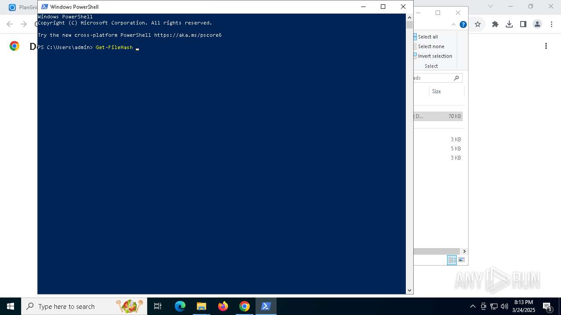Toggle Chrome's side panel icon
The width and height of the screenshot is (561, 315).
click(x=523, y=24)
